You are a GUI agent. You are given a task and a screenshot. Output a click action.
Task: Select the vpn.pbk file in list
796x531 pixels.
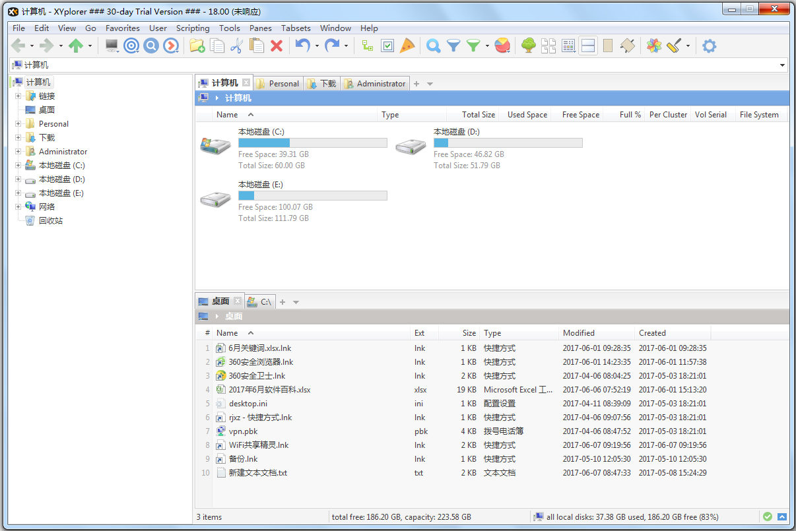pyautogui.click(x=243, y=431)
